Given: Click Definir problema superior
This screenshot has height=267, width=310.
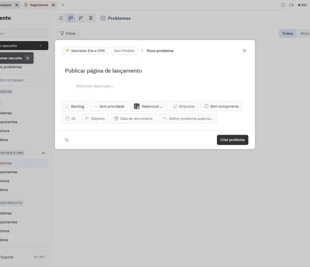Looking at the screenshot, I should 188,118.
